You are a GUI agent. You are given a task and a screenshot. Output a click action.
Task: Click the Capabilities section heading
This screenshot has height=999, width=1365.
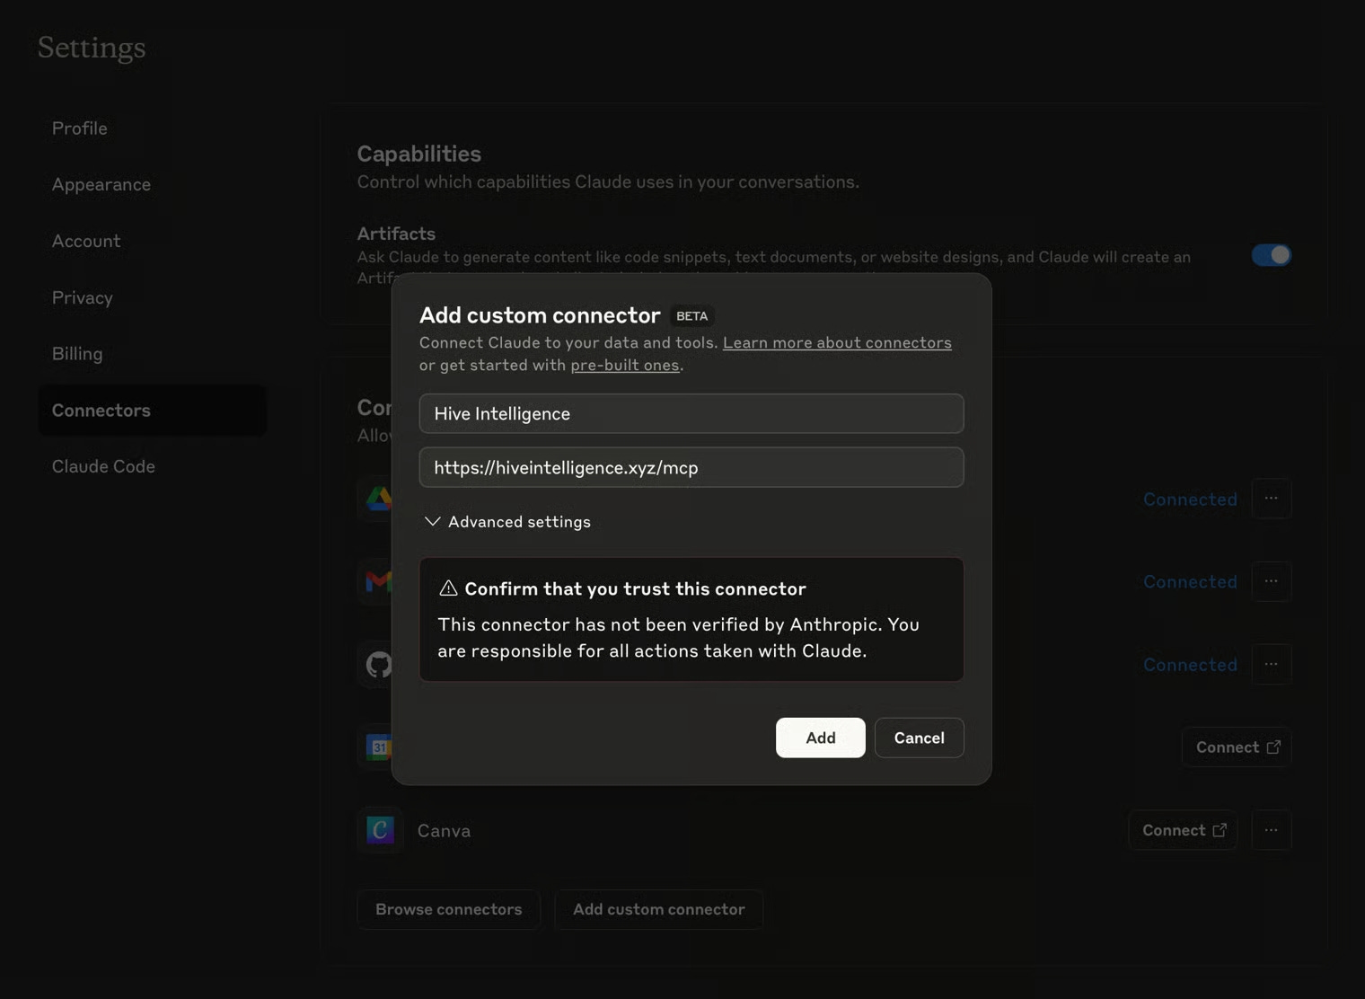(419, 154)
